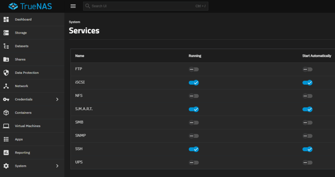Go to the Reporting page
This screenshot has height=177, width=335.
[22, 153]
